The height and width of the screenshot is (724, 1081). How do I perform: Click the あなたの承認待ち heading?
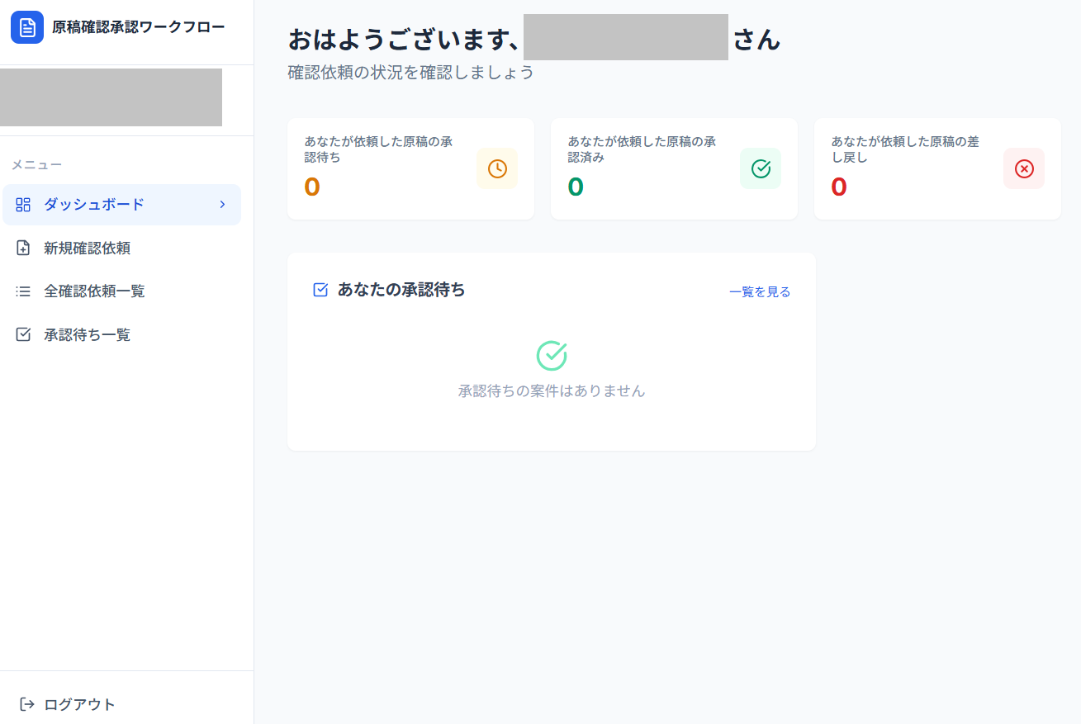(x=401, y=290)
